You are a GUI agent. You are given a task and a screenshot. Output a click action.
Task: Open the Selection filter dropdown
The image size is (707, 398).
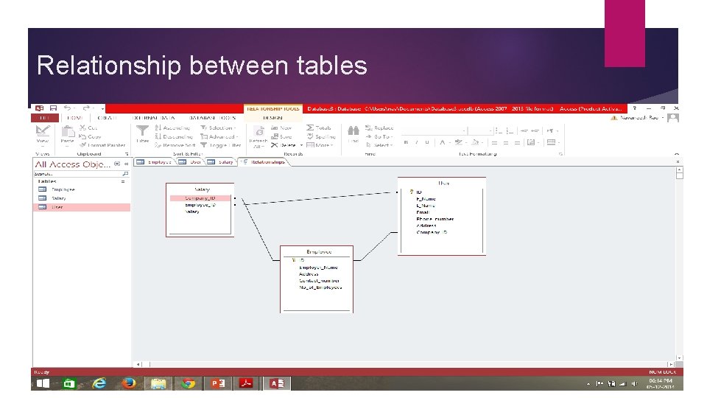(218, 128)
